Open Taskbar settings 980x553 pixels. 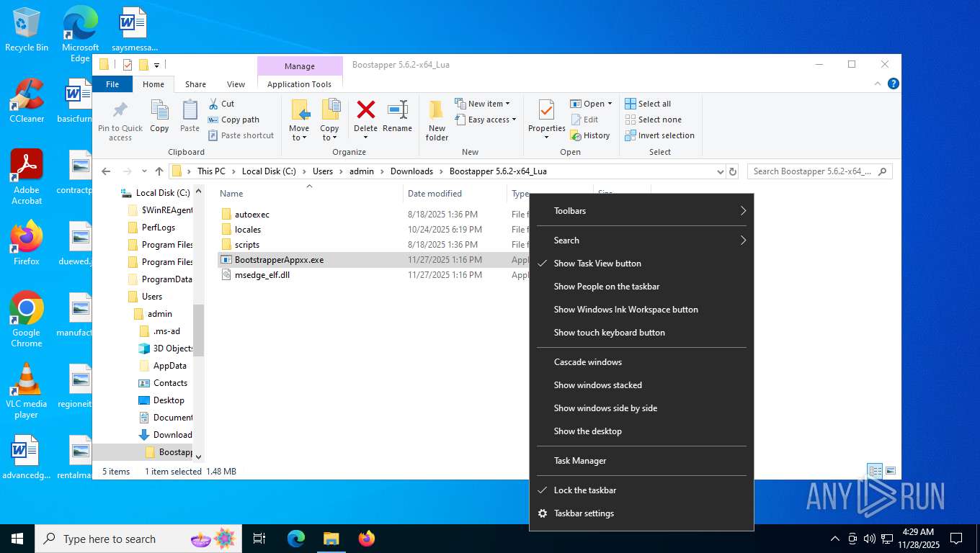(x=641, y=513)
